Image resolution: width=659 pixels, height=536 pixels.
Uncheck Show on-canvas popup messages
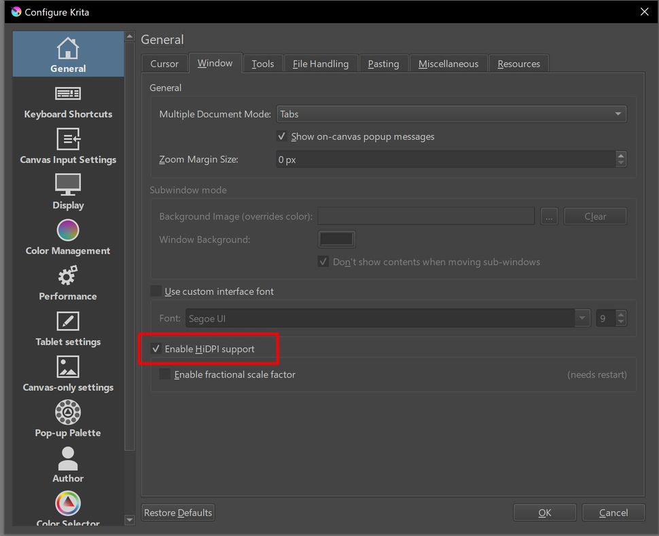281,136
